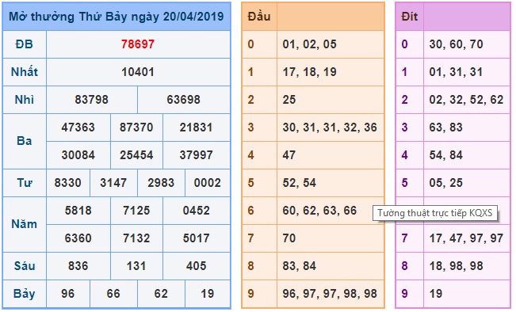Select the Tư prize label
516x312 pixels.
tap(25, 183)
